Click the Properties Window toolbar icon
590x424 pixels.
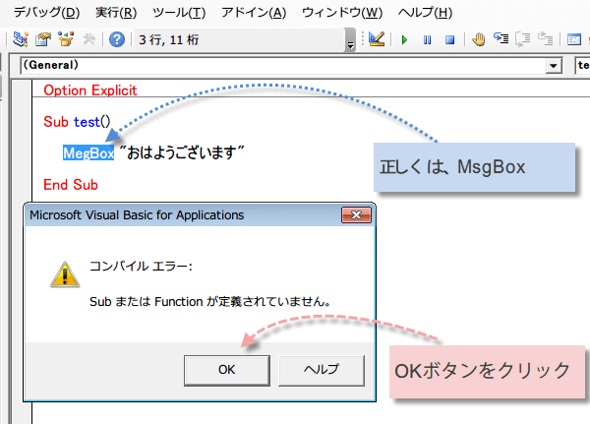click(x=43, y=39)
